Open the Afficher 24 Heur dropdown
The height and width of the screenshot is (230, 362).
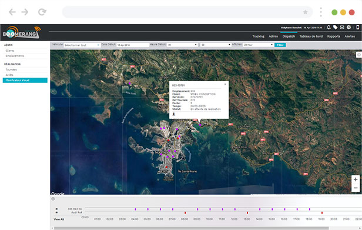258,45
